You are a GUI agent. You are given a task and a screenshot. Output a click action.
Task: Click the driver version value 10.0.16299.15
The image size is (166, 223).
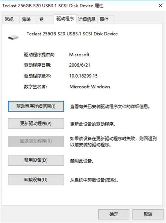(83, 76)
